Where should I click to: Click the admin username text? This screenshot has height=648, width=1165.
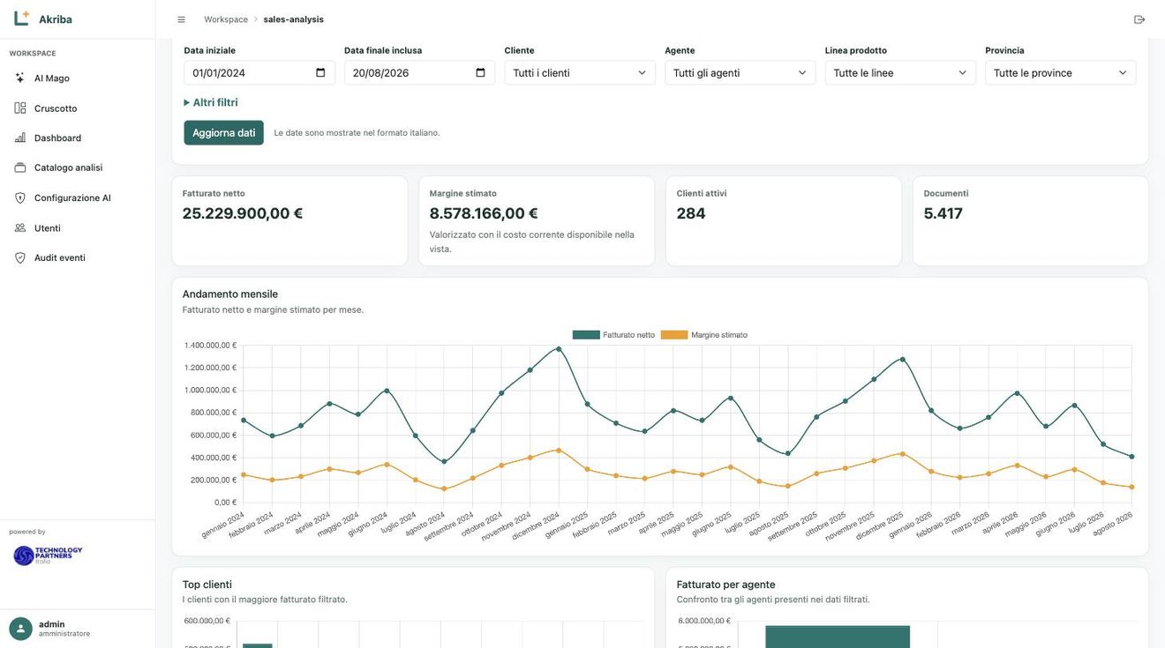(x=52, y=624)
